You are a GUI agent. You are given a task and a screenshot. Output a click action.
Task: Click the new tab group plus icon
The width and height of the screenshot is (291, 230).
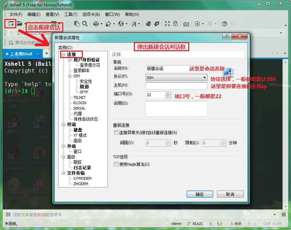coord(197,24)
